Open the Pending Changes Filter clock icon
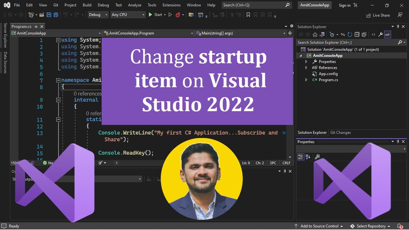 click(x=332, y=34)
